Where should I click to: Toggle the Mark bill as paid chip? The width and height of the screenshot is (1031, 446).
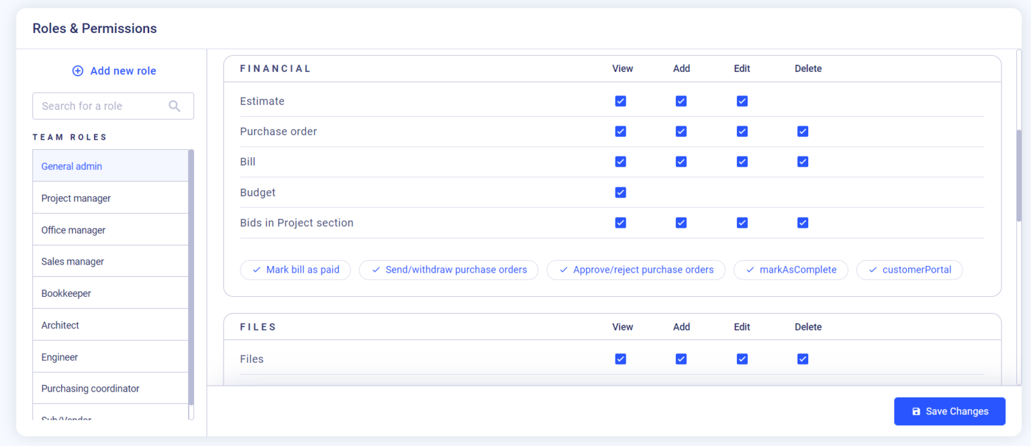pyautogui.click(x=295, y=270)
